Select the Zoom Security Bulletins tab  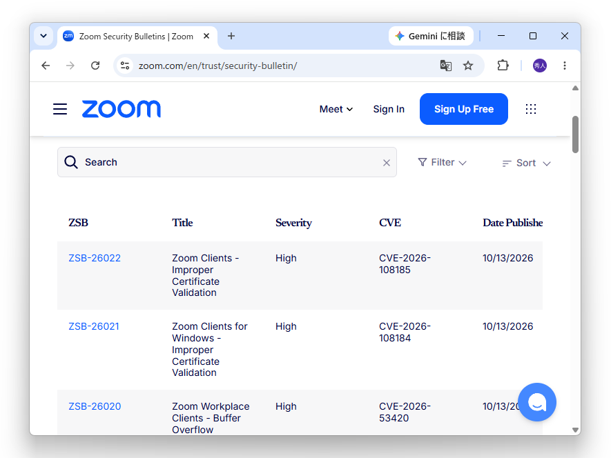click(137, 37)
